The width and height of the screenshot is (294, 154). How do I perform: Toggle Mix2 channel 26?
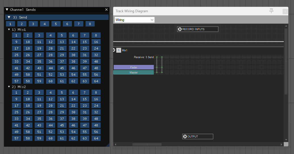[x=28, y=112]
